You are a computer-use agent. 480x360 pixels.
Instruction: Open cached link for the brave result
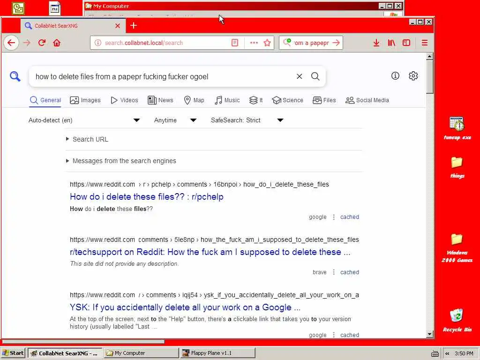[x=350, y=272]
